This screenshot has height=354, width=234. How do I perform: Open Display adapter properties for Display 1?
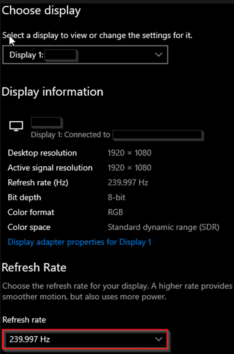[79, 242]
